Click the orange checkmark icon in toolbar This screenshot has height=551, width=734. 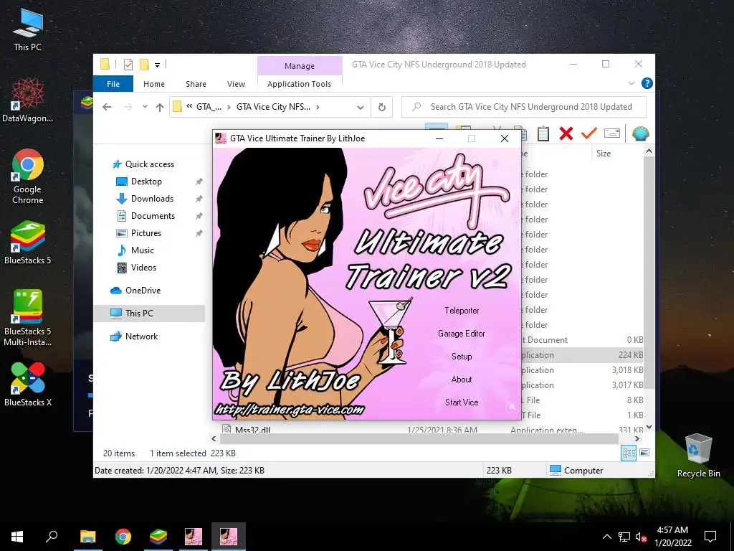coord(589,133)
